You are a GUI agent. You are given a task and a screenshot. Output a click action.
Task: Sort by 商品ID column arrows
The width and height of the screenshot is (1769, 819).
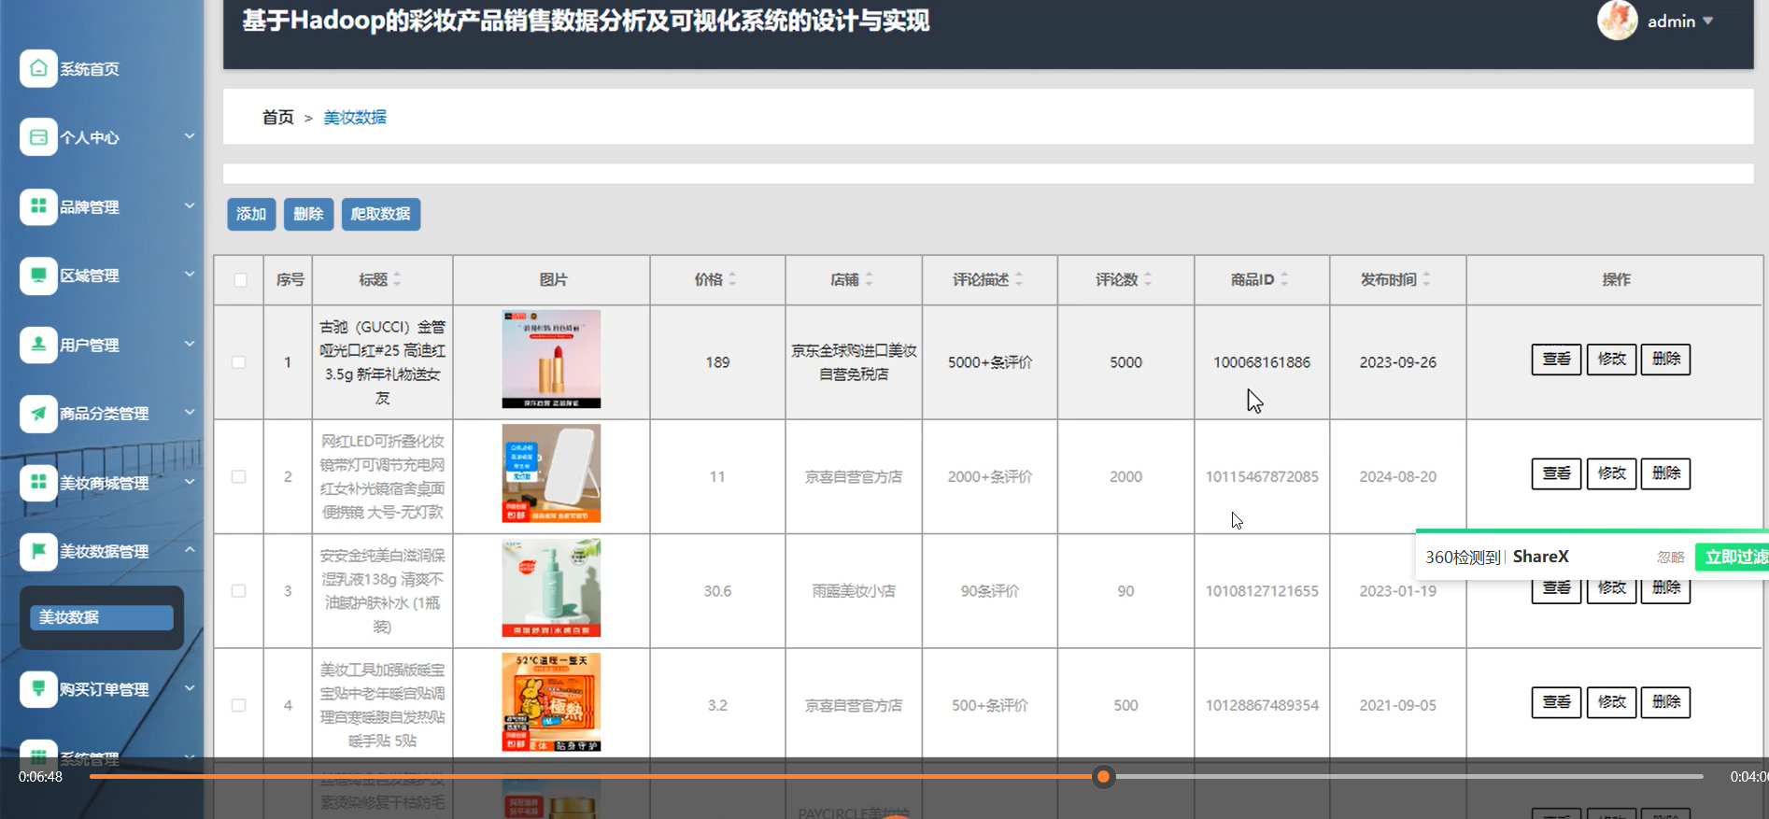[1284, 279]
